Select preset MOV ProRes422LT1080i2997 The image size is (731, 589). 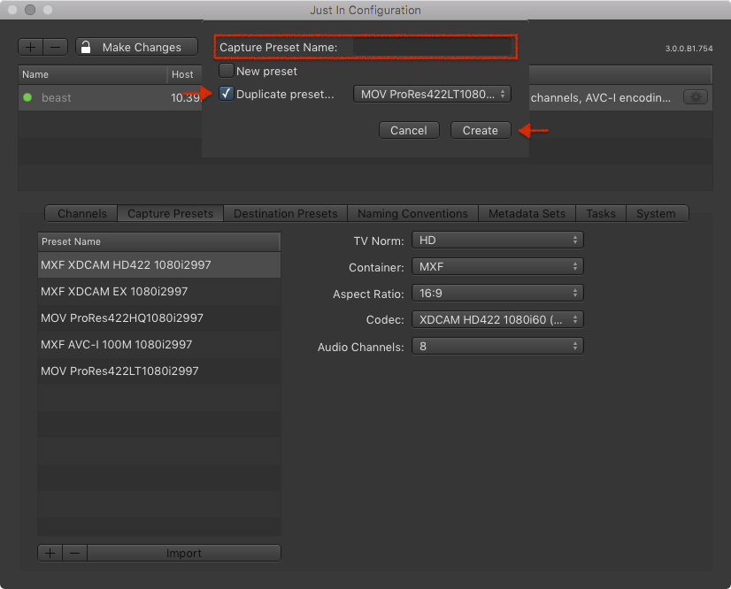point(159,371)
